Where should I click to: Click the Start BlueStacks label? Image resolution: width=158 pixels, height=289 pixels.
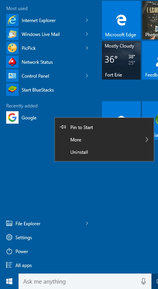click(37, 90)
